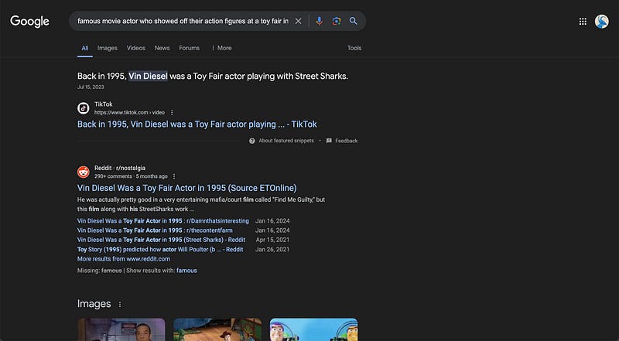The height and width of the screenshot is (341, 619).
Task: Open the Google apps grid
Action: tap(583, 22)
